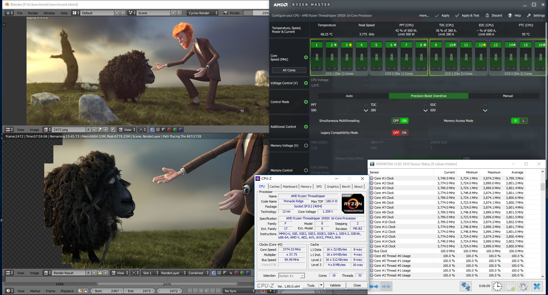The width and height of the screenshot is (548, 295).
Task: Open Blender File menu
Action: 20,13
